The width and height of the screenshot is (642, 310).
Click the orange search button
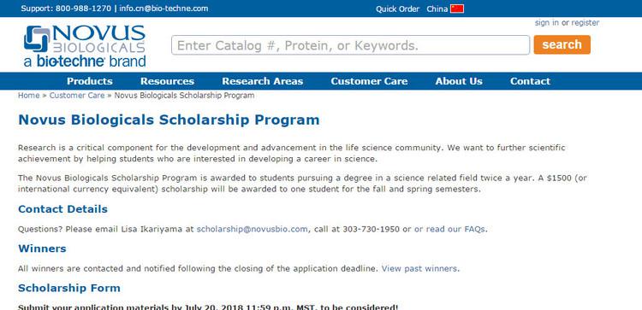[x=562, y=44]
